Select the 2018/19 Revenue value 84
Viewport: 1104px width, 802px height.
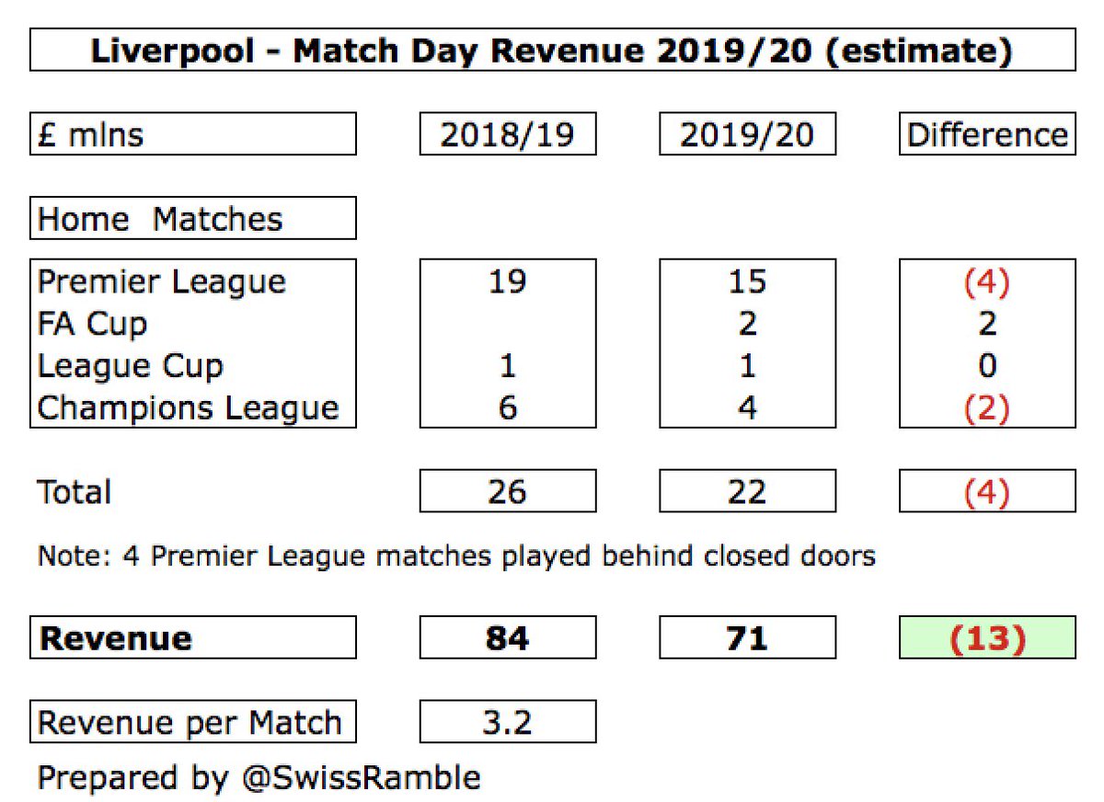point(508,637)
